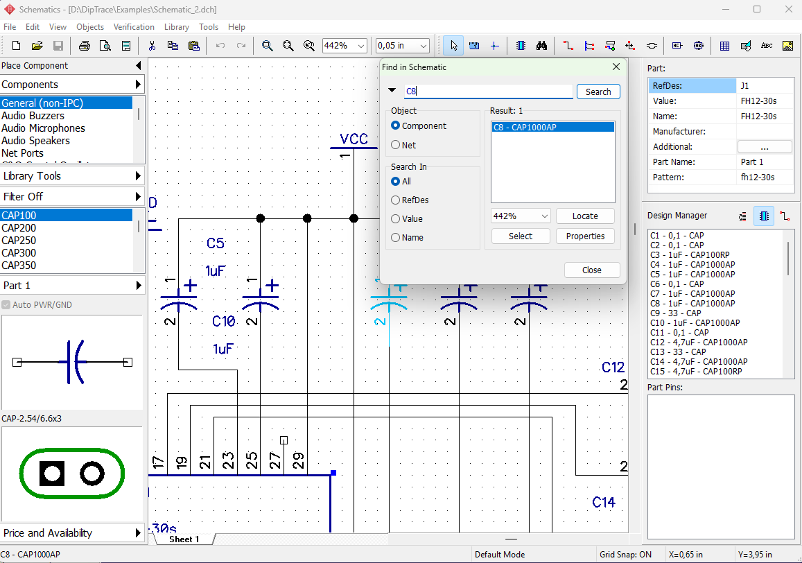Paste from clipboard using the paste icon
This screenshot has height=563, width=802.
click(194, 46)
